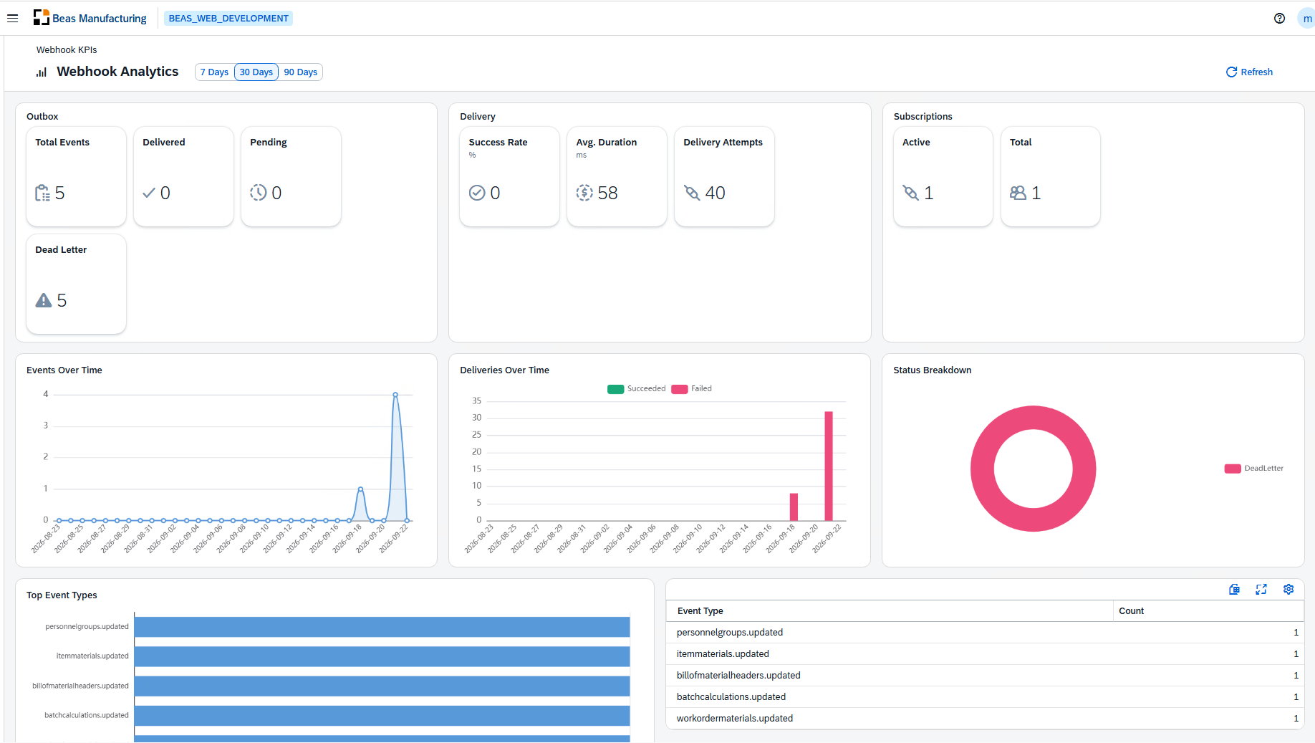Open the user avatar menu
Viewport: 1315px width, 743px height.
click(x=1306, y=19)
